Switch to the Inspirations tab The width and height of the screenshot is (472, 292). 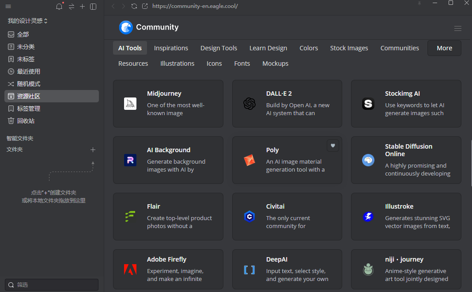[x=171, y=48]
